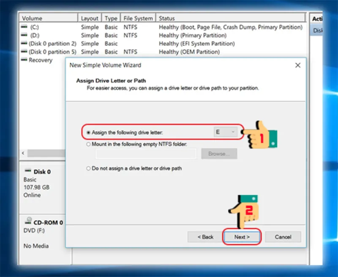Sort by the Status column header
The width and height of the screenshot is (338, 277).
[231, 18]
